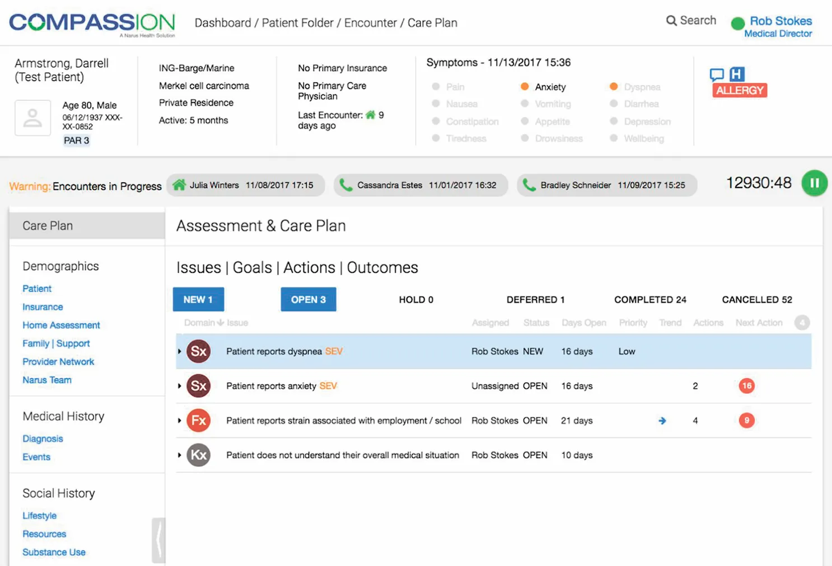Expand the dyspnea issue row details
The image size is (832, 566).
[x=179, y=351]
